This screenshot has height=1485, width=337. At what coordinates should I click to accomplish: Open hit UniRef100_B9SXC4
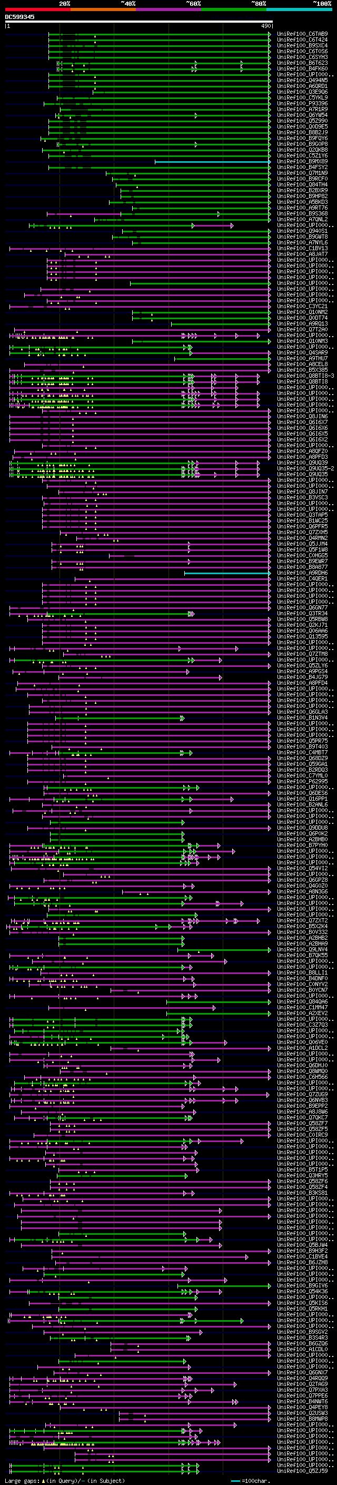[302, 45]
